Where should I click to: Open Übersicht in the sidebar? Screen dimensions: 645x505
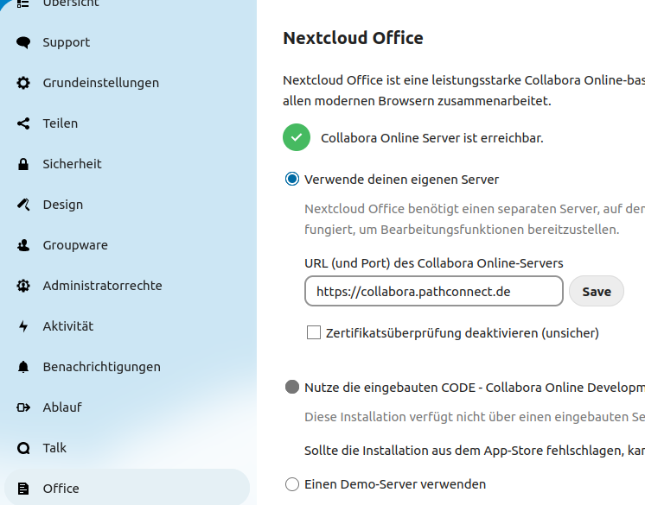tap(127, 4)
